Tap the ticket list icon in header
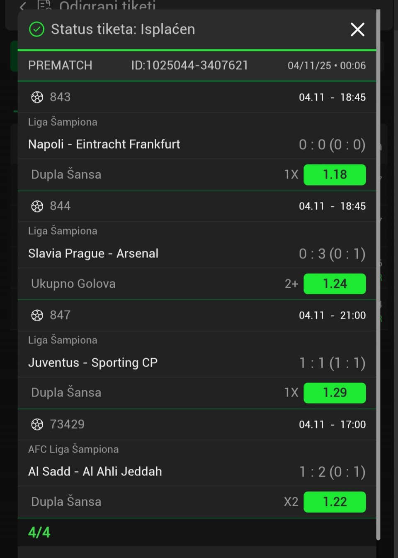Image resolution: width=398 pixels, height=558 pixels. (x=44, y=5)
